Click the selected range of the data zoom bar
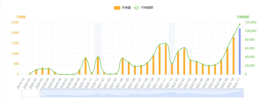Screen dimensions: 267x103 click(x=142, y=94)
